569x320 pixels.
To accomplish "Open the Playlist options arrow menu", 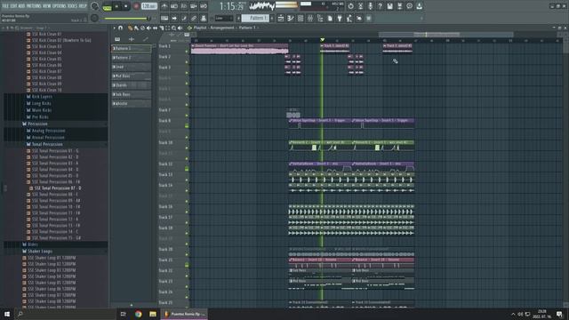I will pyautogui.click(x=114, y=28).
